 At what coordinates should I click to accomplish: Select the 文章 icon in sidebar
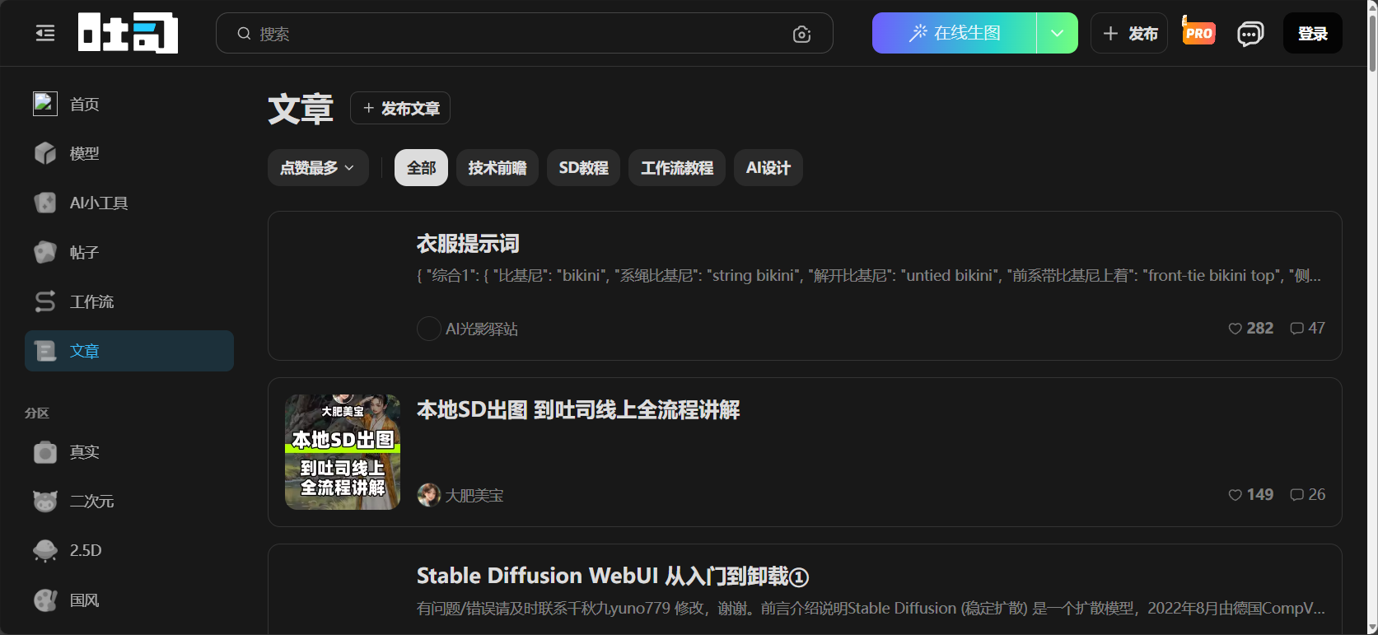click(45, 351)
